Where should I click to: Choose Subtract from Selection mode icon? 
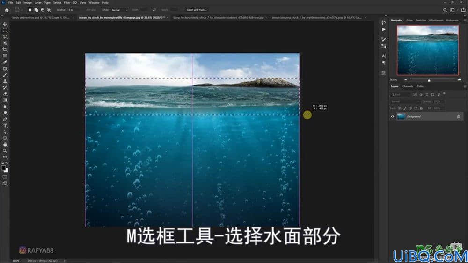pos(43,10)
